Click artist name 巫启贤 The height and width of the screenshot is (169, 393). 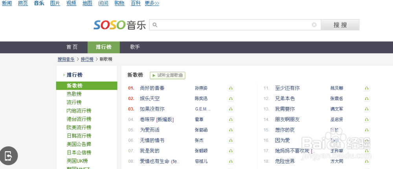coord(337,120)
